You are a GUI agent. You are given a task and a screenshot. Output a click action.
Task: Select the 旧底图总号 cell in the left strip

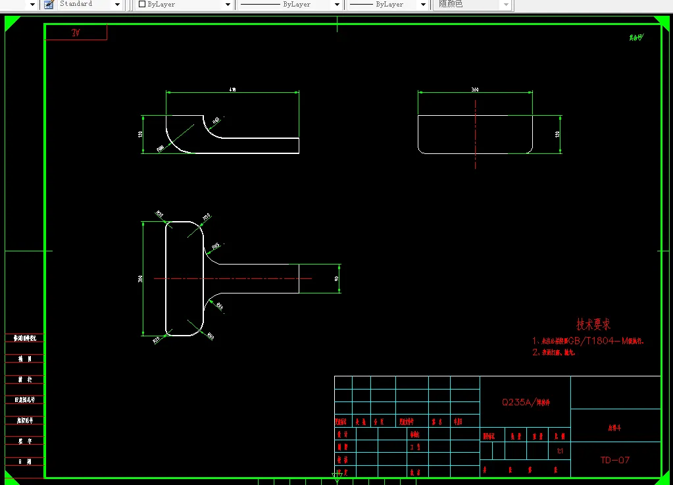(24, 400)
